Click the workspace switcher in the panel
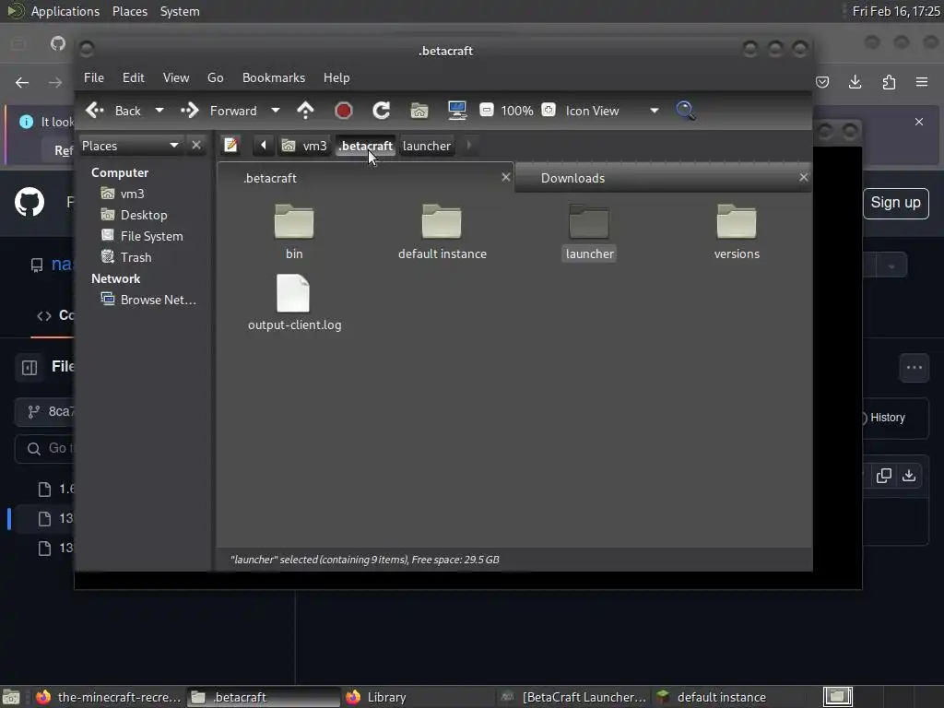Image resolution: width=944 pixels, height=708 pixels. (837, 697)
